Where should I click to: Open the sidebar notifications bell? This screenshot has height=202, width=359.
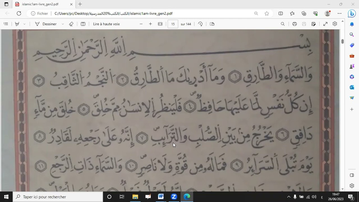point(352,24)
